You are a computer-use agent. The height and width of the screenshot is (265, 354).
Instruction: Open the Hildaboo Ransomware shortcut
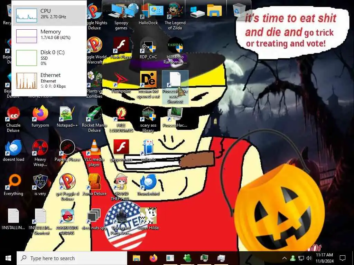(x=175, y=51)
